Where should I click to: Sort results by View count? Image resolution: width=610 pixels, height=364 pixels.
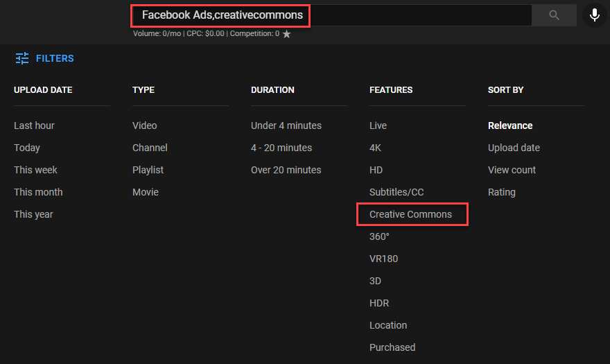pyautogui.click(x=512, y=170)
